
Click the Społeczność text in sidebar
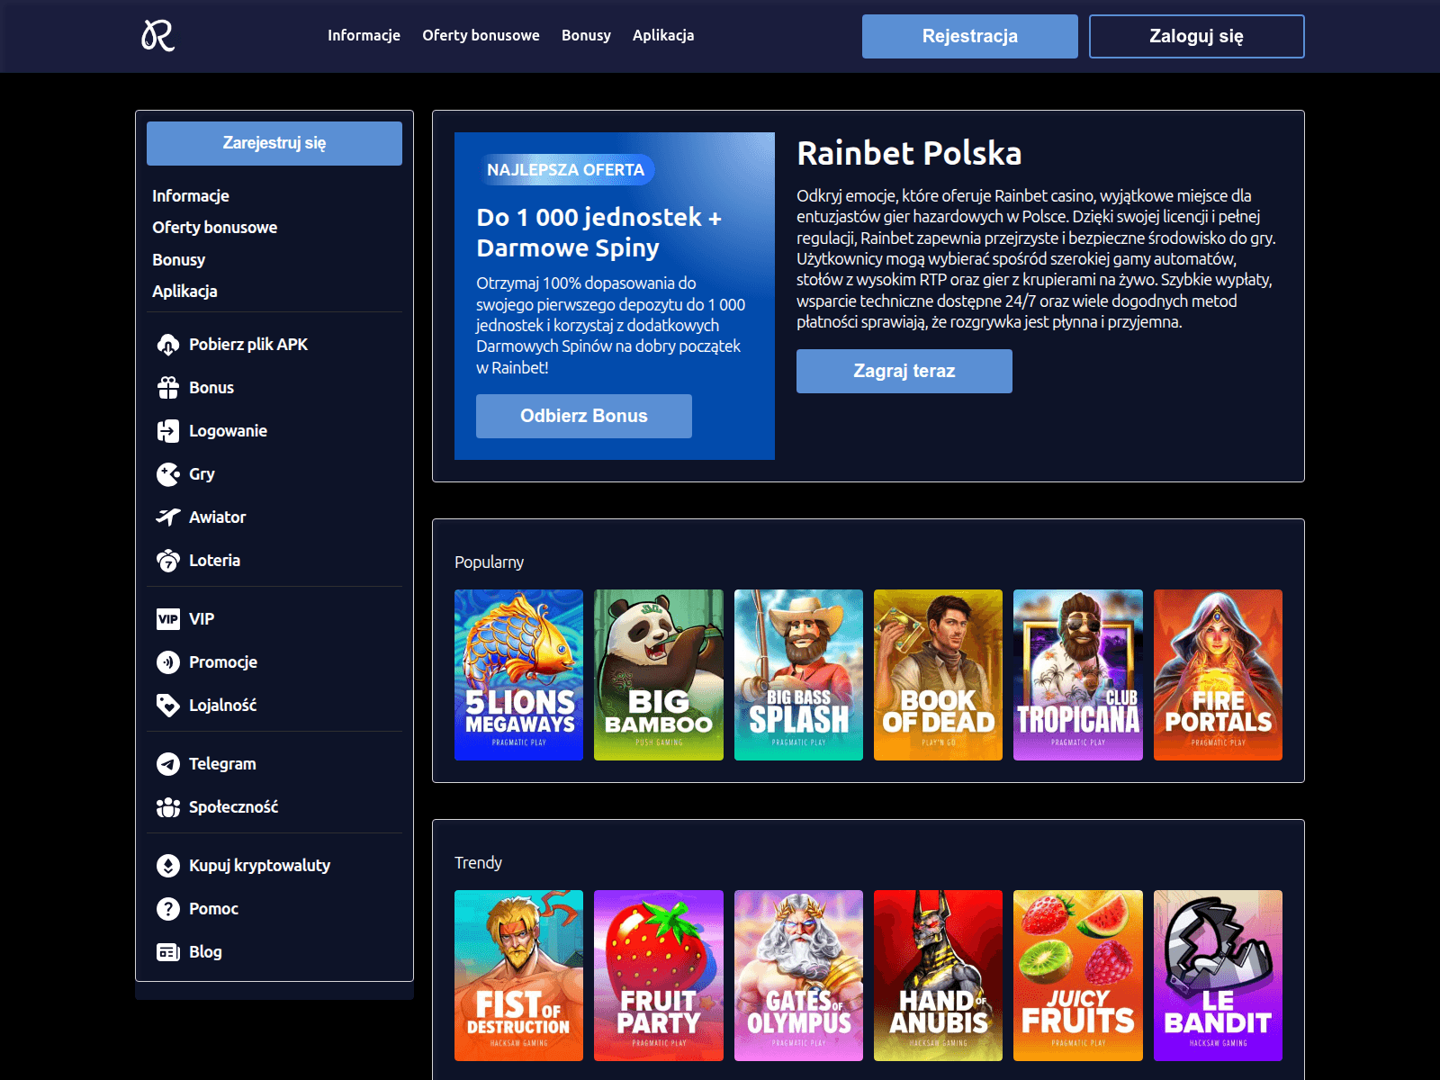[x=233, y=807]
